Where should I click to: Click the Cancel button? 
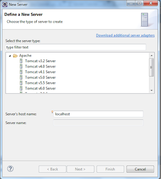point(140,169)
